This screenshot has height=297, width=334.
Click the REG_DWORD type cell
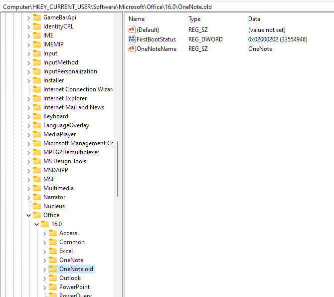205,39
